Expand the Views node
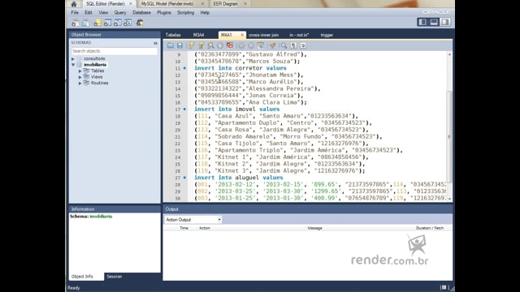The height and width of the screenshot is (292, 520). 80,77
